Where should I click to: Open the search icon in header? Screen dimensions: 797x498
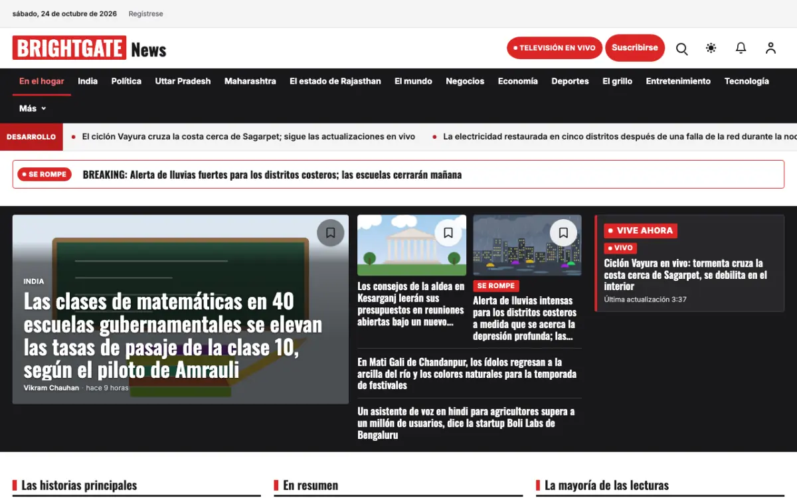[681, 48]
